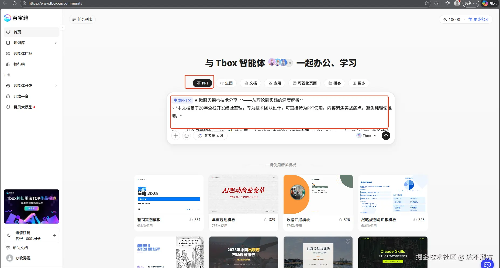
Task: Open the 更多 modes tab
Action: click(359, 83)
